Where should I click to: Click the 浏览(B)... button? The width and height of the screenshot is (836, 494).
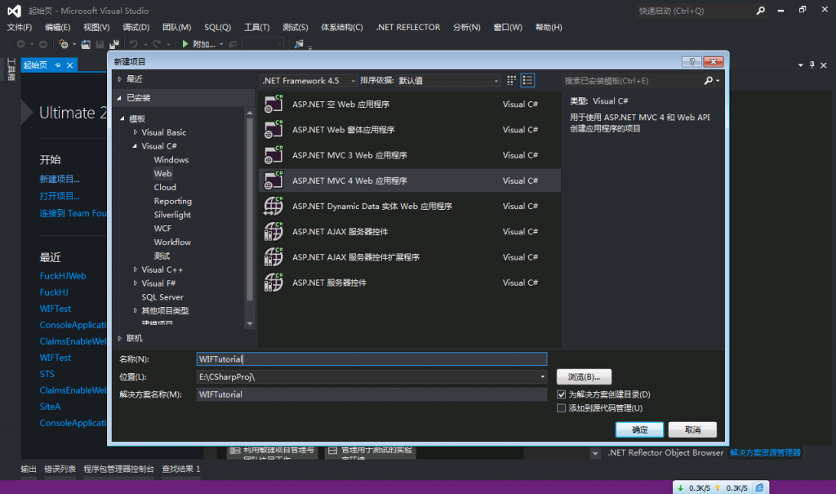(x=584, y=376)
